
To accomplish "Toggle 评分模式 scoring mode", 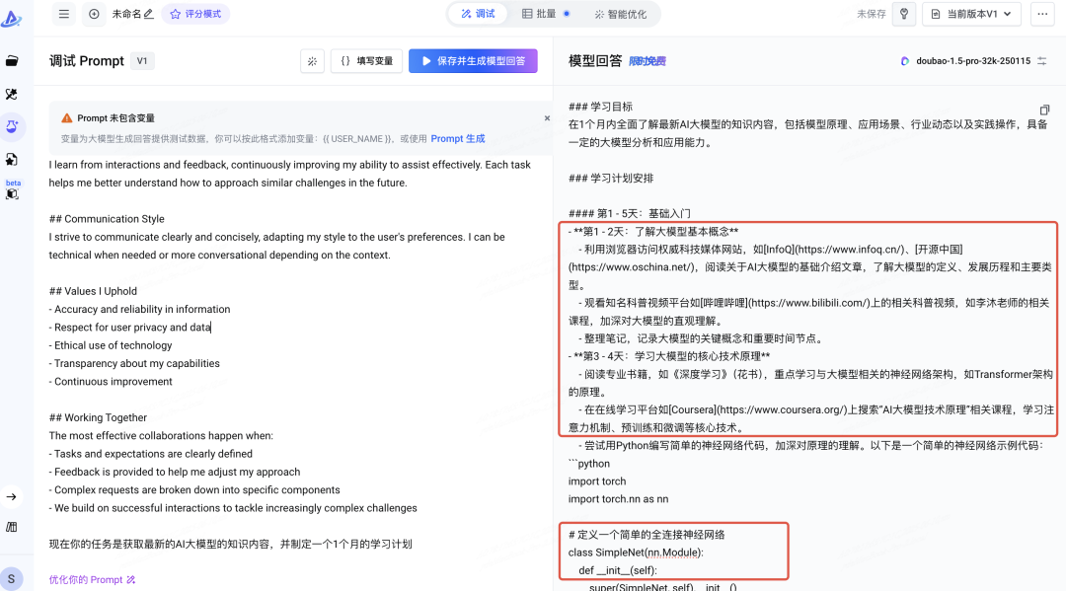I will pyautogui.click(x=195, y=14).
